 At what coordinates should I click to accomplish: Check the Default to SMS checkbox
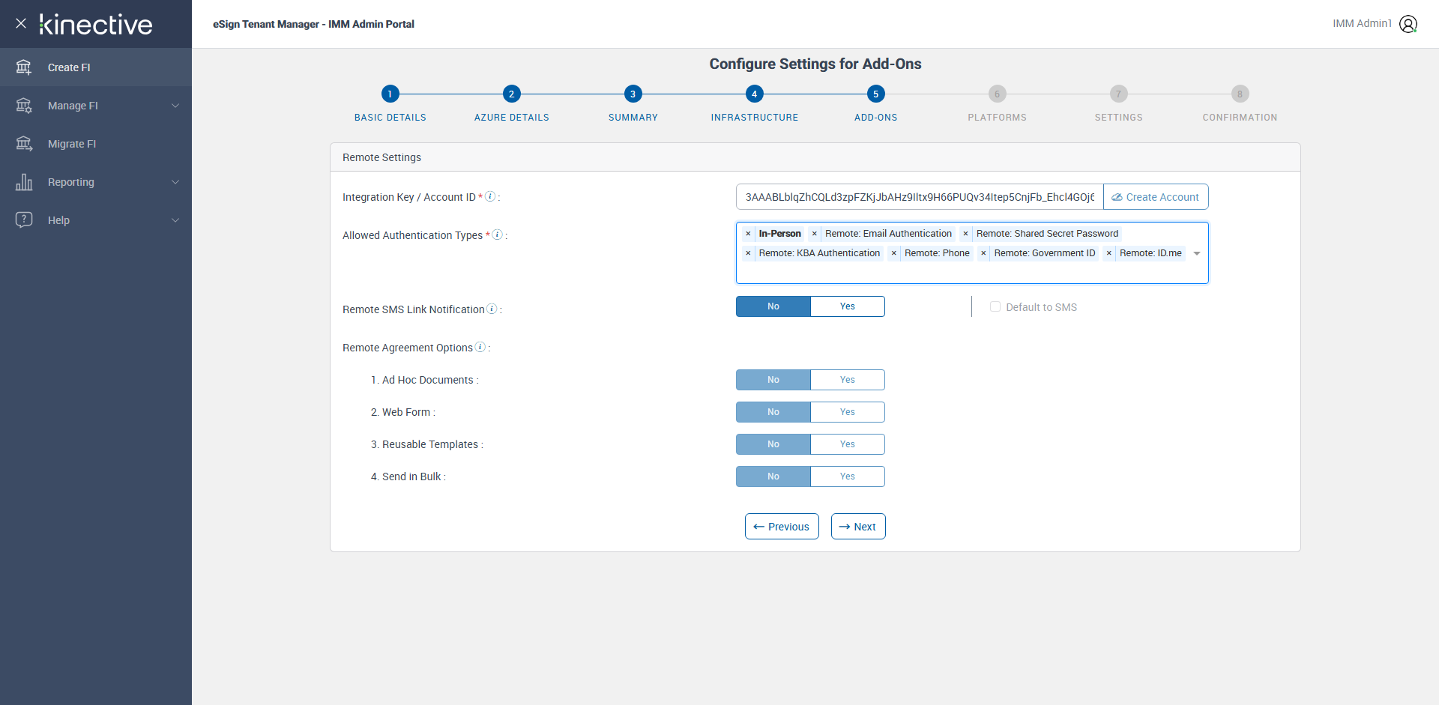pyautogui.click(x=995, y=306)
